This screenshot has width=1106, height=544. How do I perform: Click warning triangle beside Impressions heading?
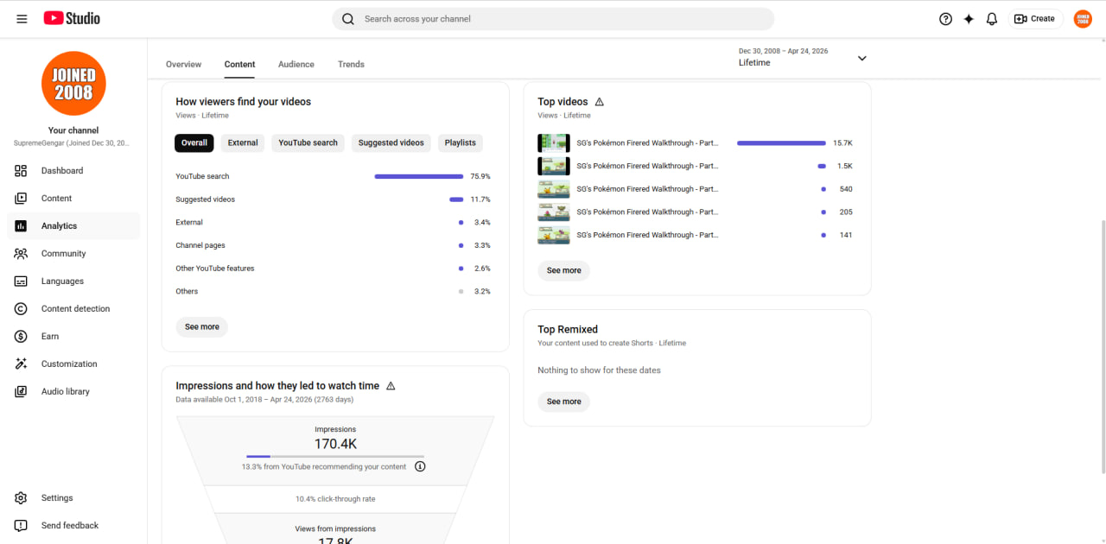[x=391, y=386]
